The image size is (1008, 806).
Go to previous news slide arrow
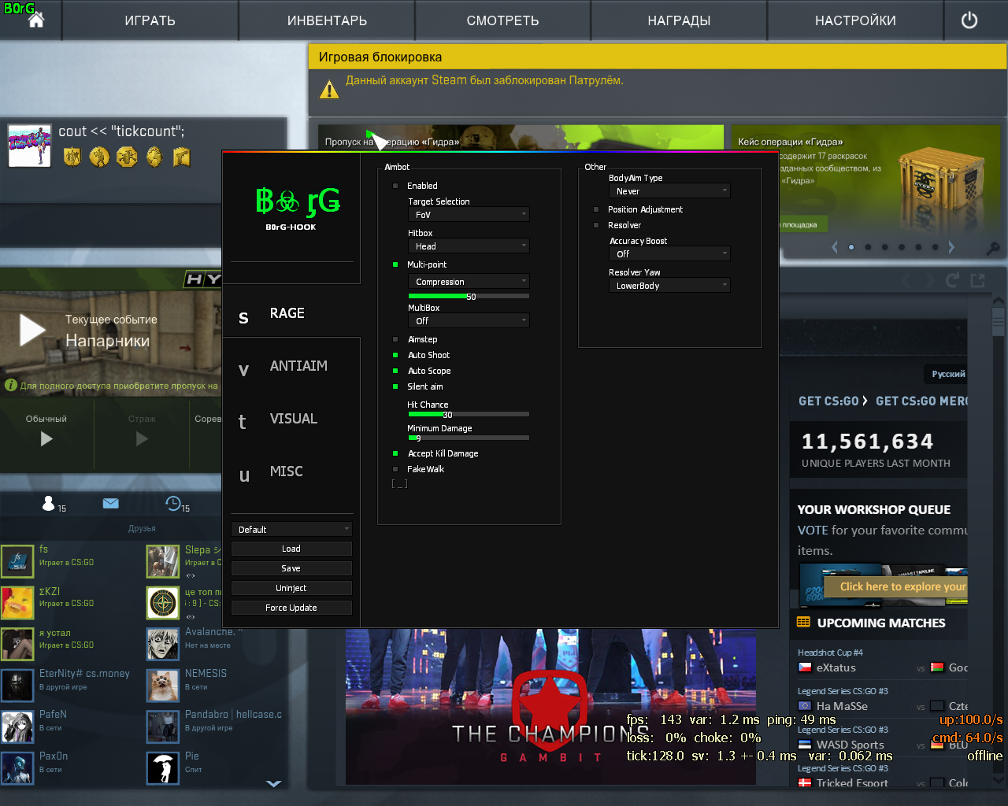click(x=835, y=247)
